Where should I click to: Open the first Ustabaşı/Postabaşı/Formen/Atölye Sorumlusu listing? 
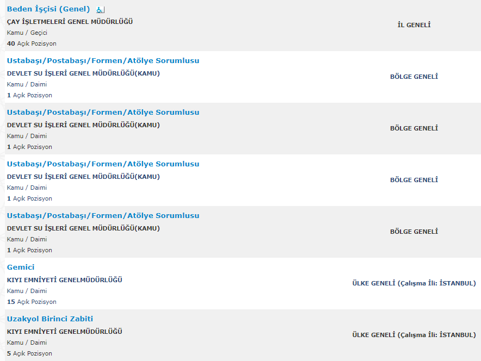pyautogui.click(x=103, y=61)
